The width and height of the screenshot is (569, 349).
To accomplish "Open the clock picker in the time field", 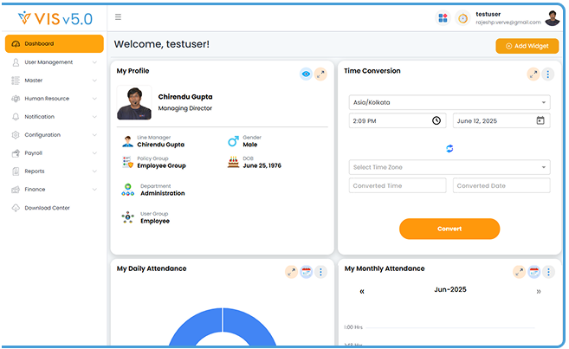I will 436,120.
